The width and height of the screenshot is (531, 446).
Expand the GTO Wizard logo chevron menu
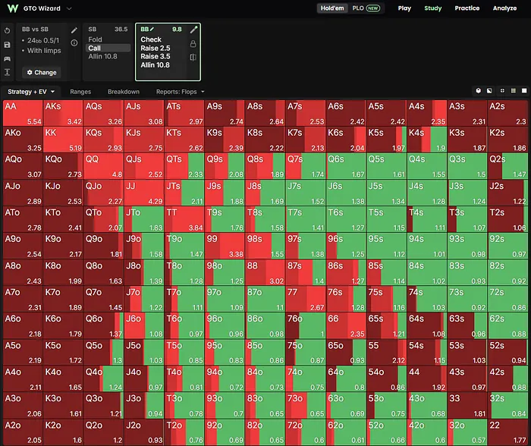pos(69,8)
